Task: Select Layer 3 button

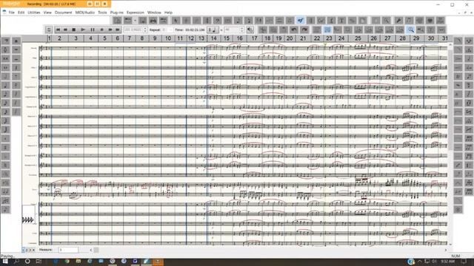Action: pyautogui.click(x=30, y=250)
